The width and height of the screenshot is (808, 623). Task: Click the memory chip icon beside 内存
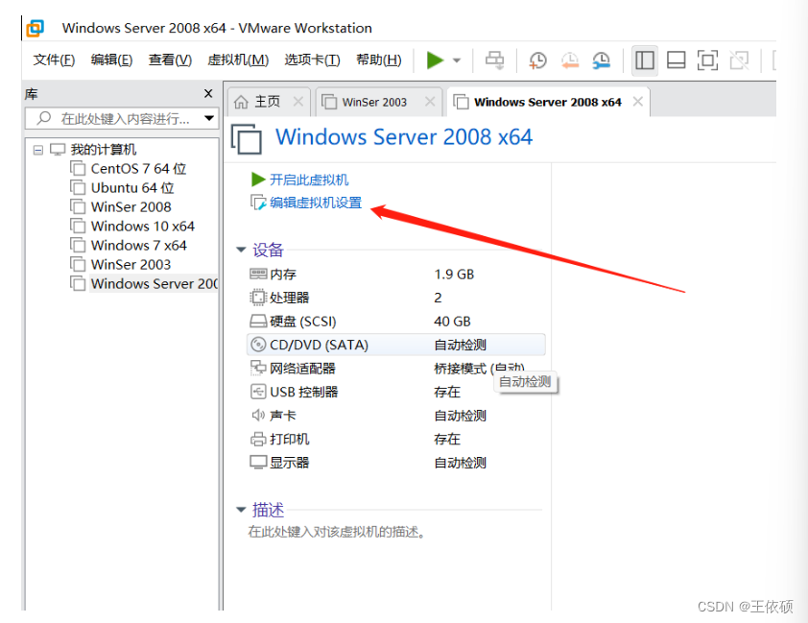258,274
